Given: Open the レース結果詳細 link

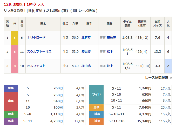Looking at the screenshot, I should 156,78.
